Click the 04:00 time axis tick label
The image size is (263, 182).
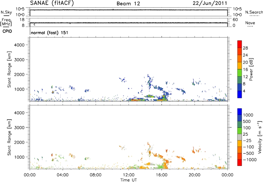[x=62, y=175]
